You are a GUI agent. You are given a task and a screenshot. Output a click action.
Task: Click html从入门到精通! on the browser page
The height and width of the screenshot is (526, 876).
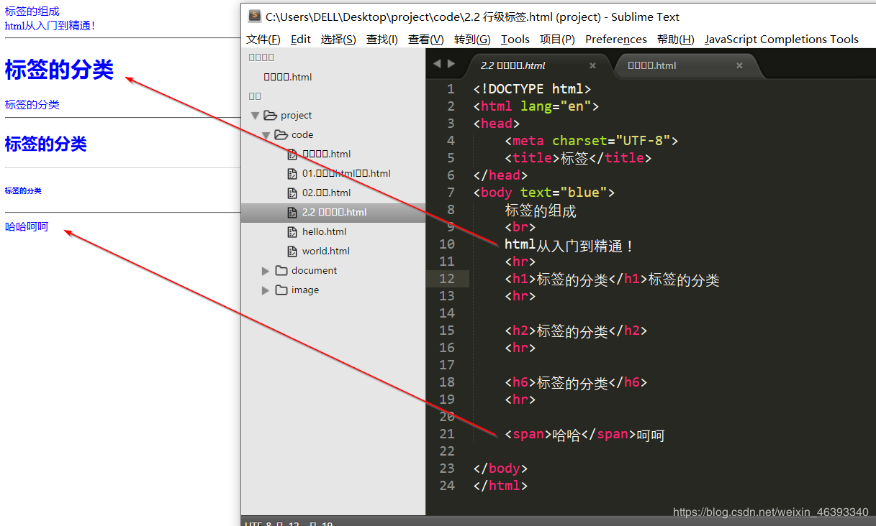click(x=50, y=26)
